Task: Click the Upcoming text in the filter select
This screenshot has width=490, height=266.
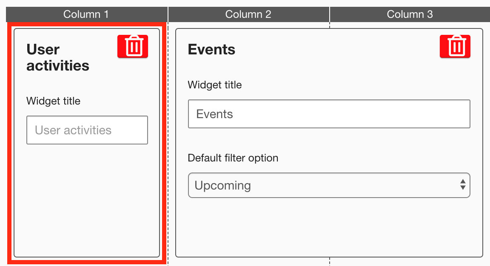Action: click(222, 186)
